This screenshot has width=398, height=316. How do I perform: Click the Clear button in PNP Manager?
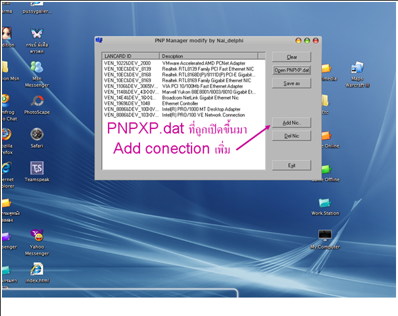coord(291,57)
